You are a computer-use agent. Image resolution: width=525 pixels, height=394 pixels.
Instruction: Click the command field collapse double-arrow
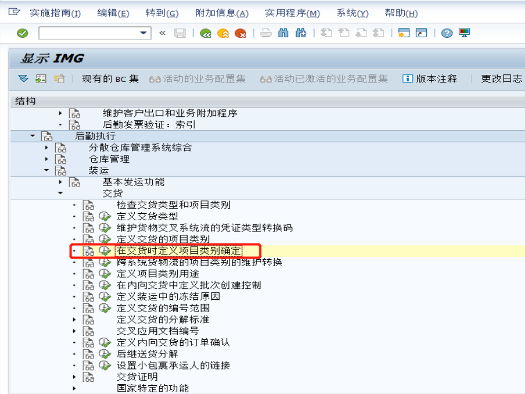162,33
